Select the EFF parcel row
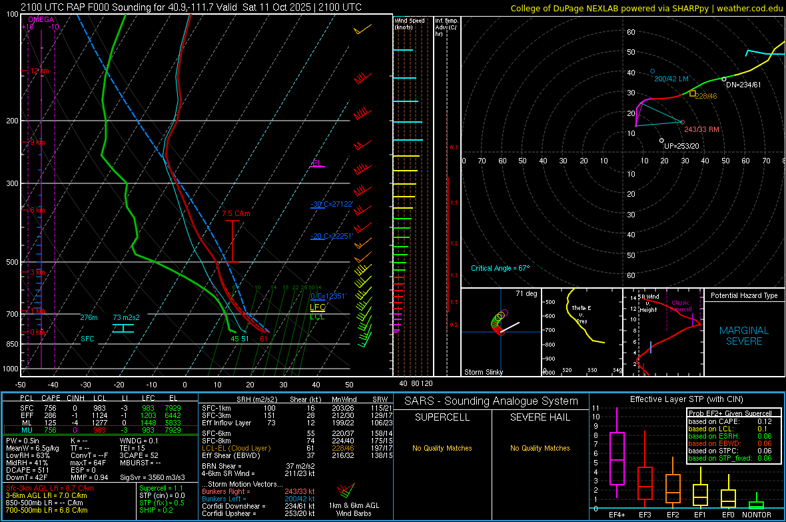This screenshot has width=786, height=522. tap(101, 415)
